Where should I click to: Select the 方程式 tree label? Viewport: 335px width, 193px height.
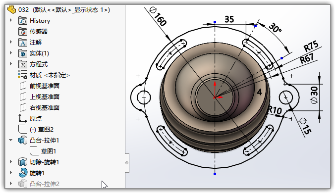point(39,64)
